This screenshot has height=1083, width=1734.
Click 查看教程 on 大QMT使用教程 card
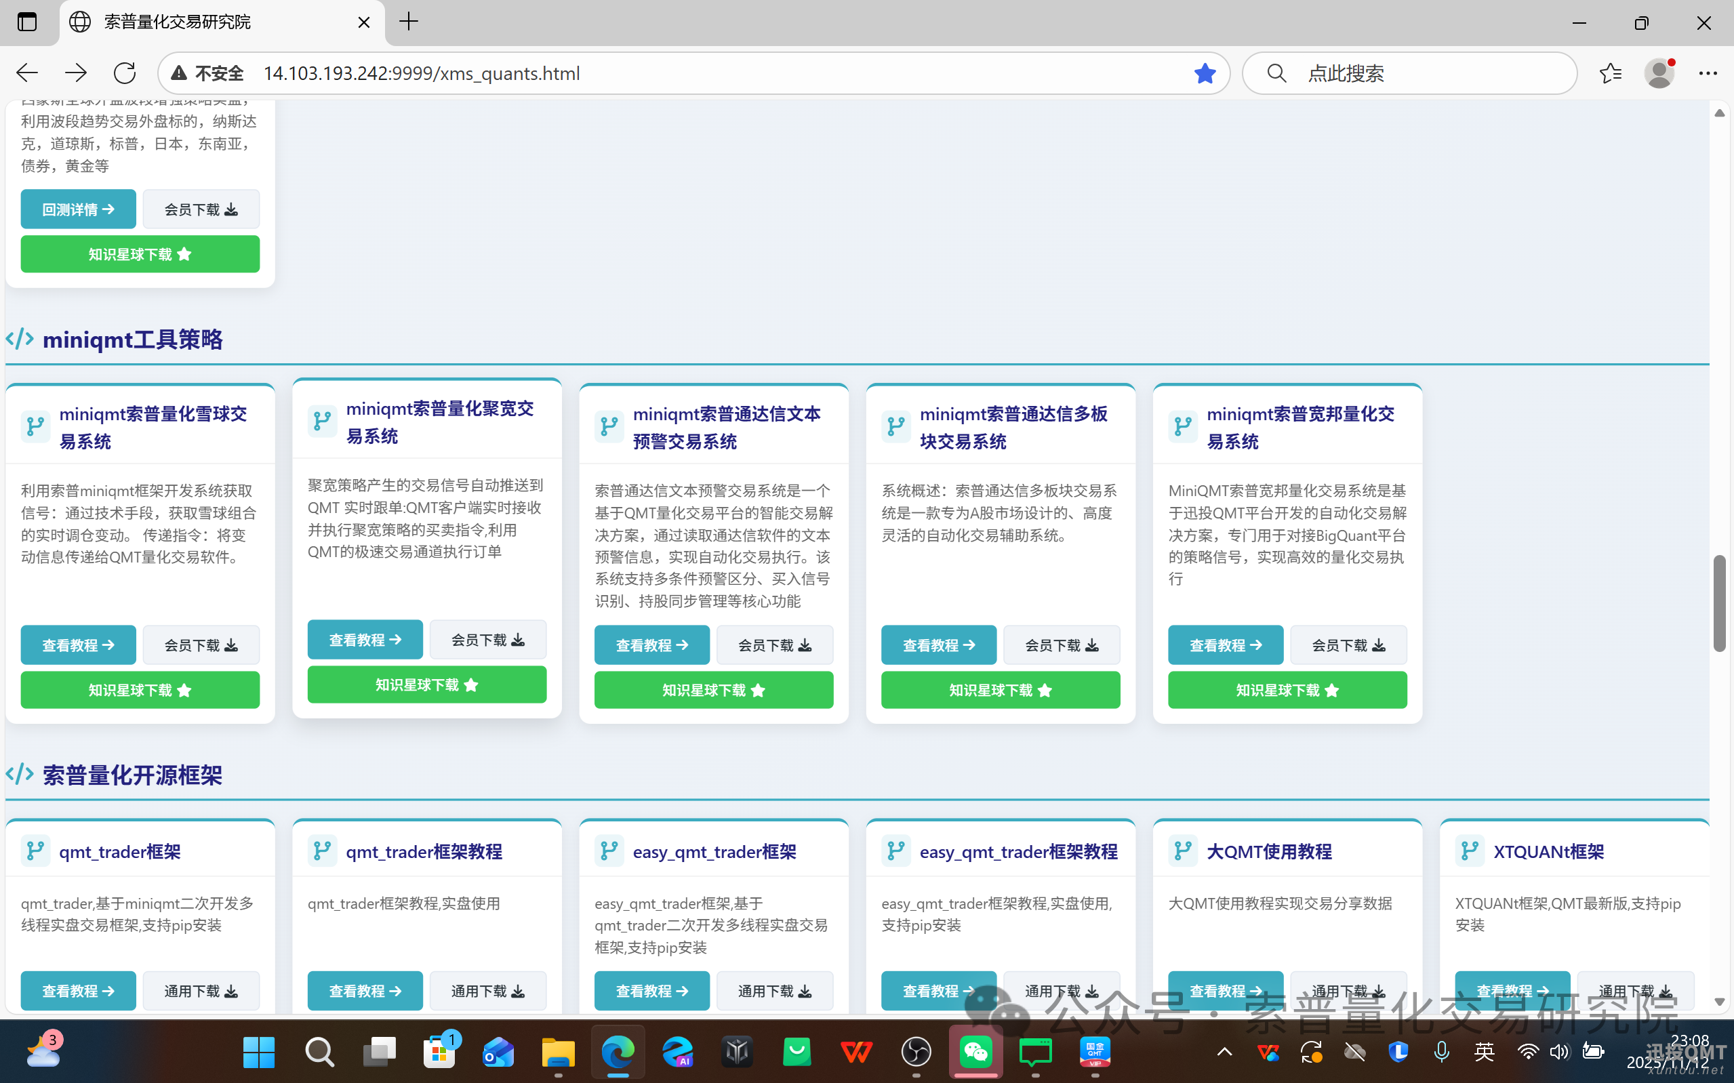(x=1226, y=991)
